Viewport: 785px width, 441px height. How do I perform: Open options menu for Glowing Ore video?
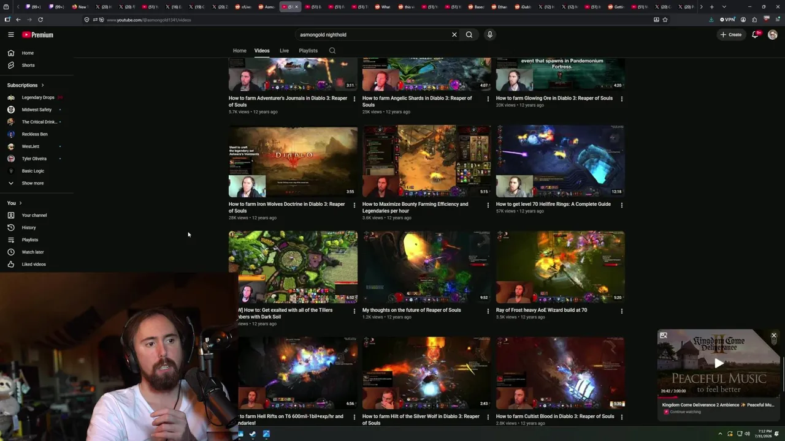pos(622,99)
